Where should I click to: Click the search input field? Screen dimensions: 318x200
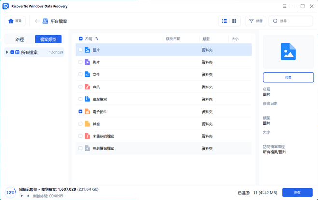(290, 21)
